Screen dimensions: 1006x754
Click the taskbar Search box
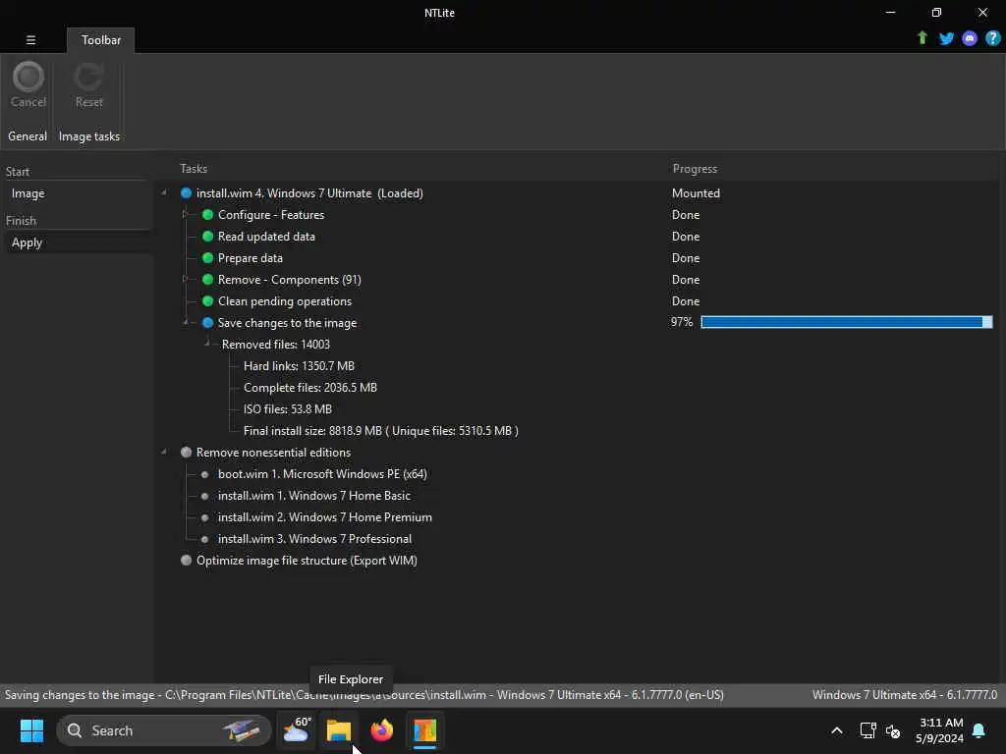click(164, 730)
